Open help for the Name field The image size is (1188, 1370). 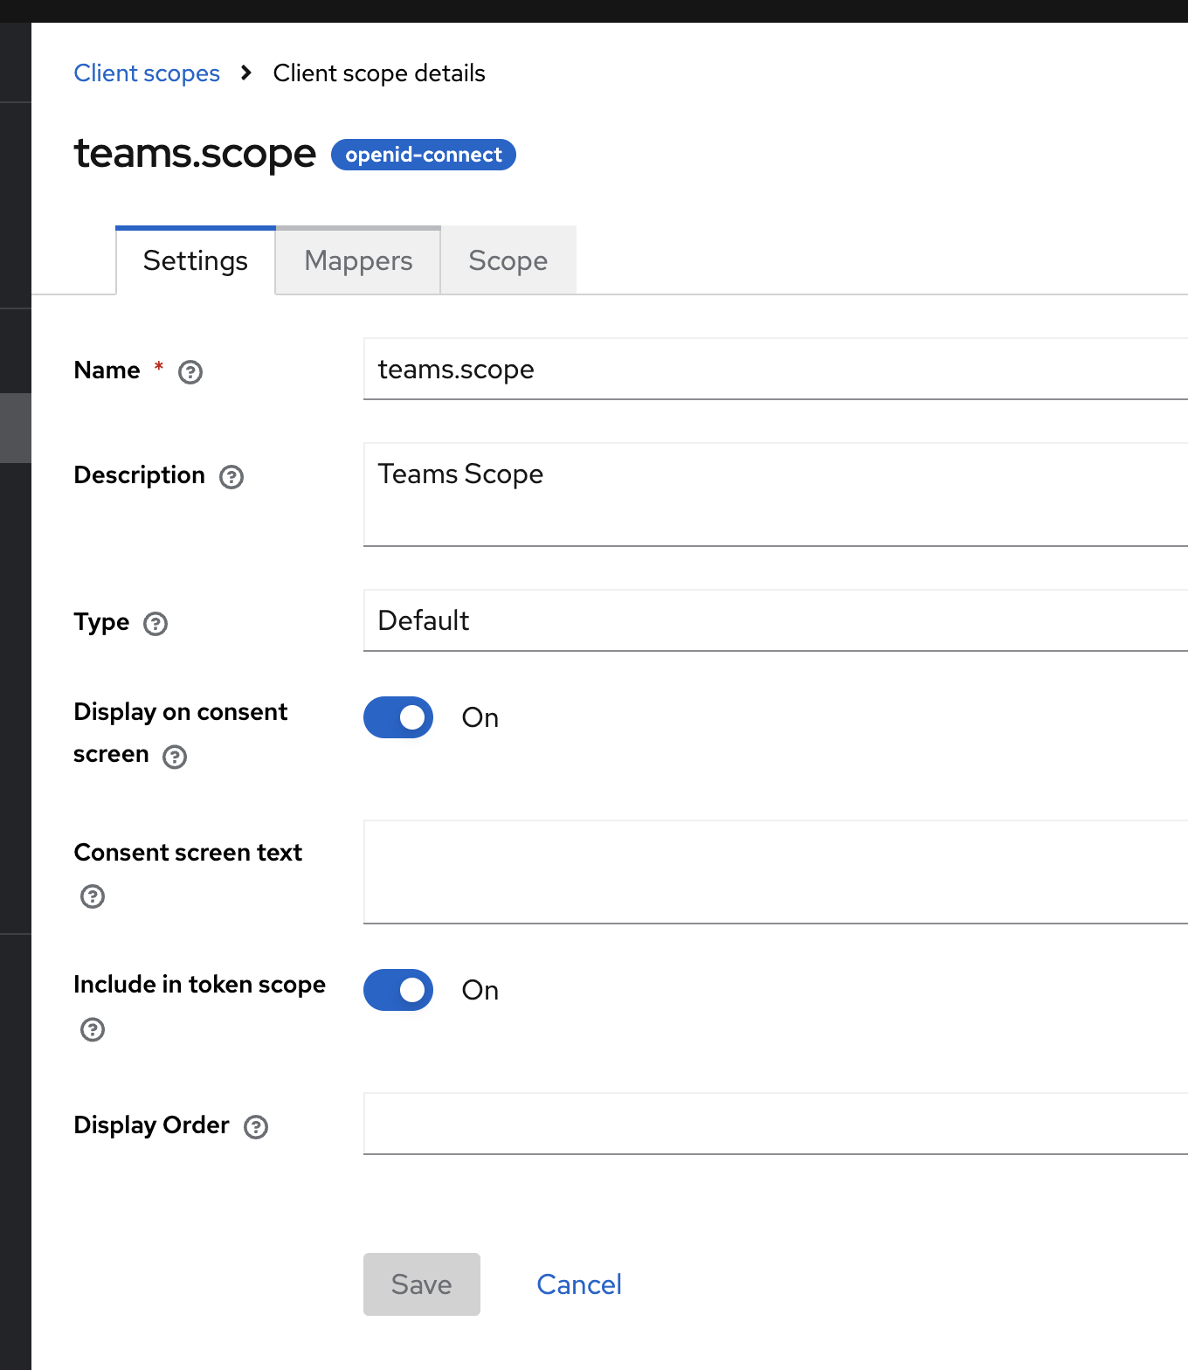pyautogui.click(x=190, y=372)
